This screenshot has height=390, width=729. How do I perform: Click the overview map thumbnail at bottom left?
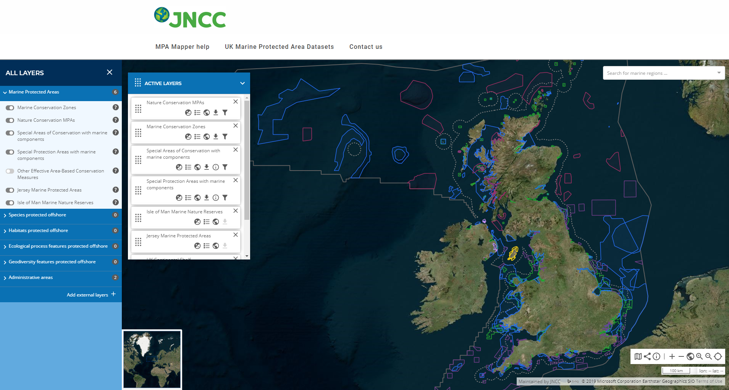(152, 359)
